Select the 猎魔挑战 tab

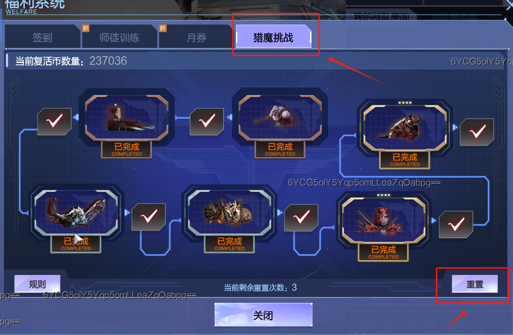pos(273,36)
